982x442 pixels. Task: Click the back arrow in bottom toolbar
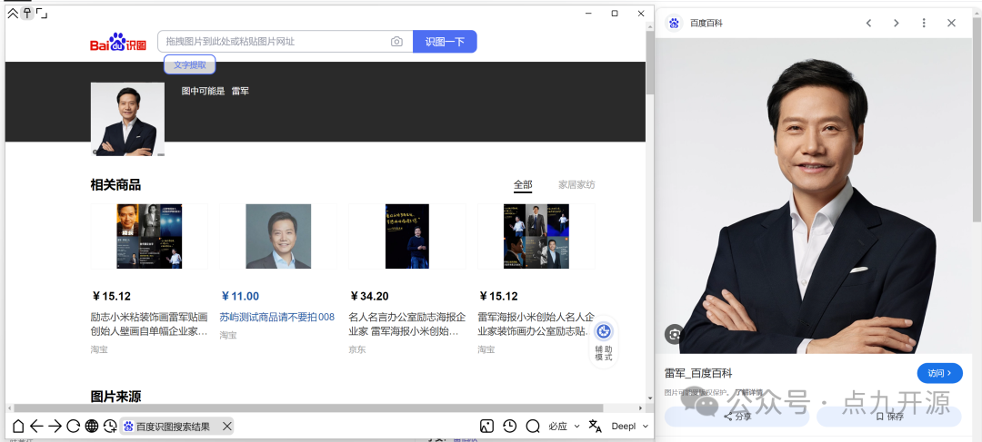(36, 427)
